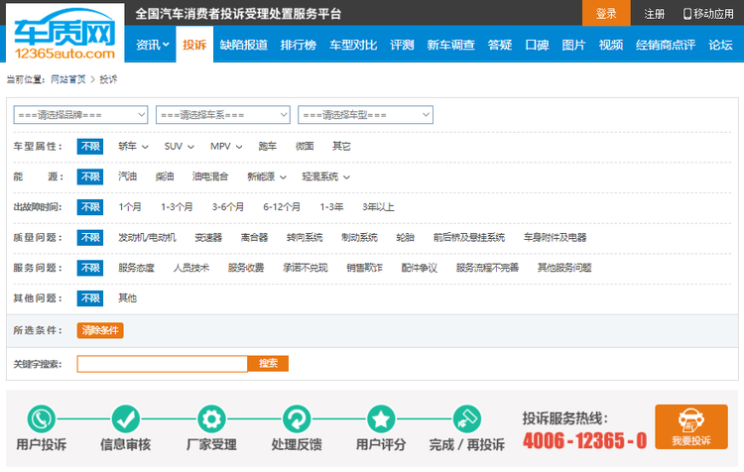The image size is (744, 472).
Task: Click the 厂家受理 gear icon
Action: [210, 417]
